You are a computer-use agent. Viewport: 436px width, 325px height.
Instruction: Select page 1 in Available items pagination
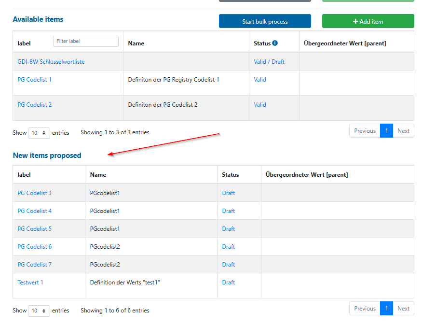click(386, 131)
